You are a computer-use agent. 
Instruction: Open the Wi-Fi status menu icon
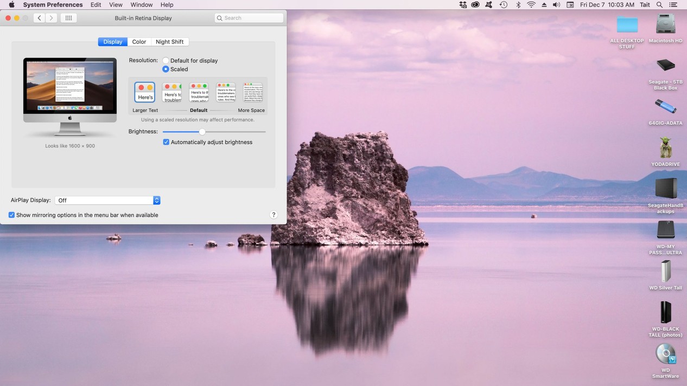pos(531,5)
